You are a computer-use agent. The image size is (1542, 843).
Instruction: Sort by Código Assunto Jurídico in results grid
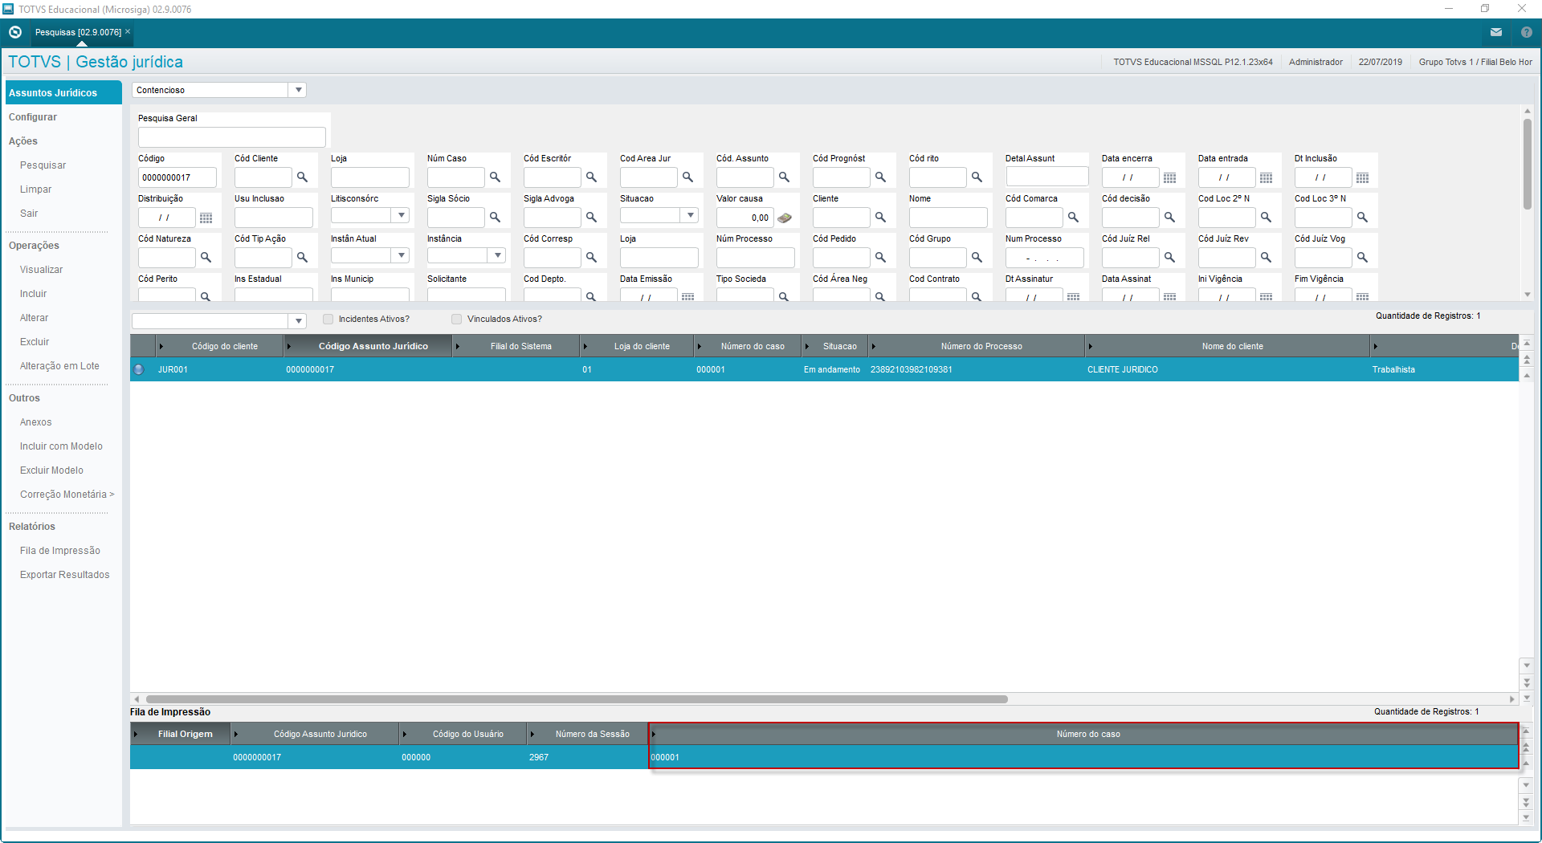click(x=373, y=346)
